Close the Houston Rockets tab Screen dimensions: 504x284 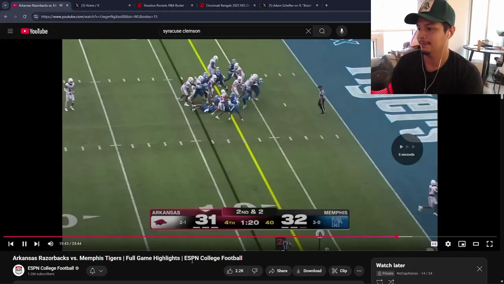192,6
